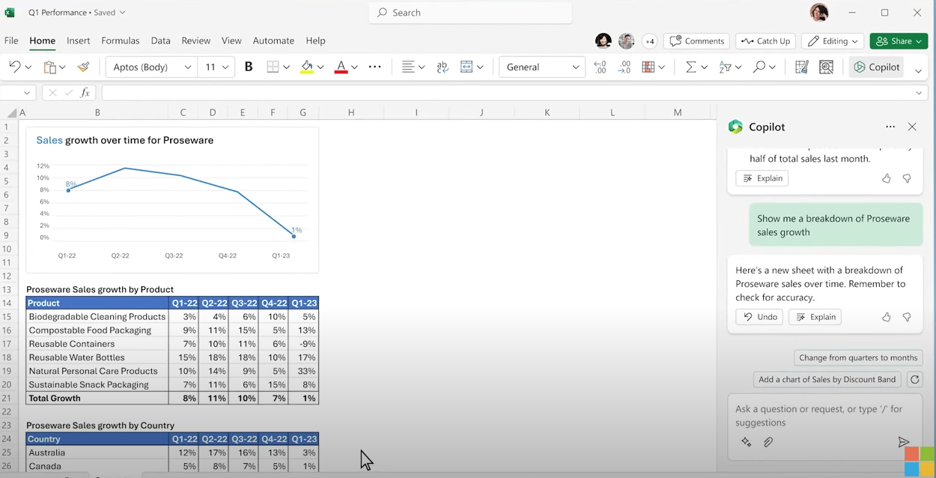Click the sheet-with-pencil icon left of Copilot

coord(801,67)
